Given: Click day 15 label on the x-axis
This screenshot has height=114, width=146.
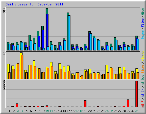Looking at the screenshot, I should coord(68,111).
